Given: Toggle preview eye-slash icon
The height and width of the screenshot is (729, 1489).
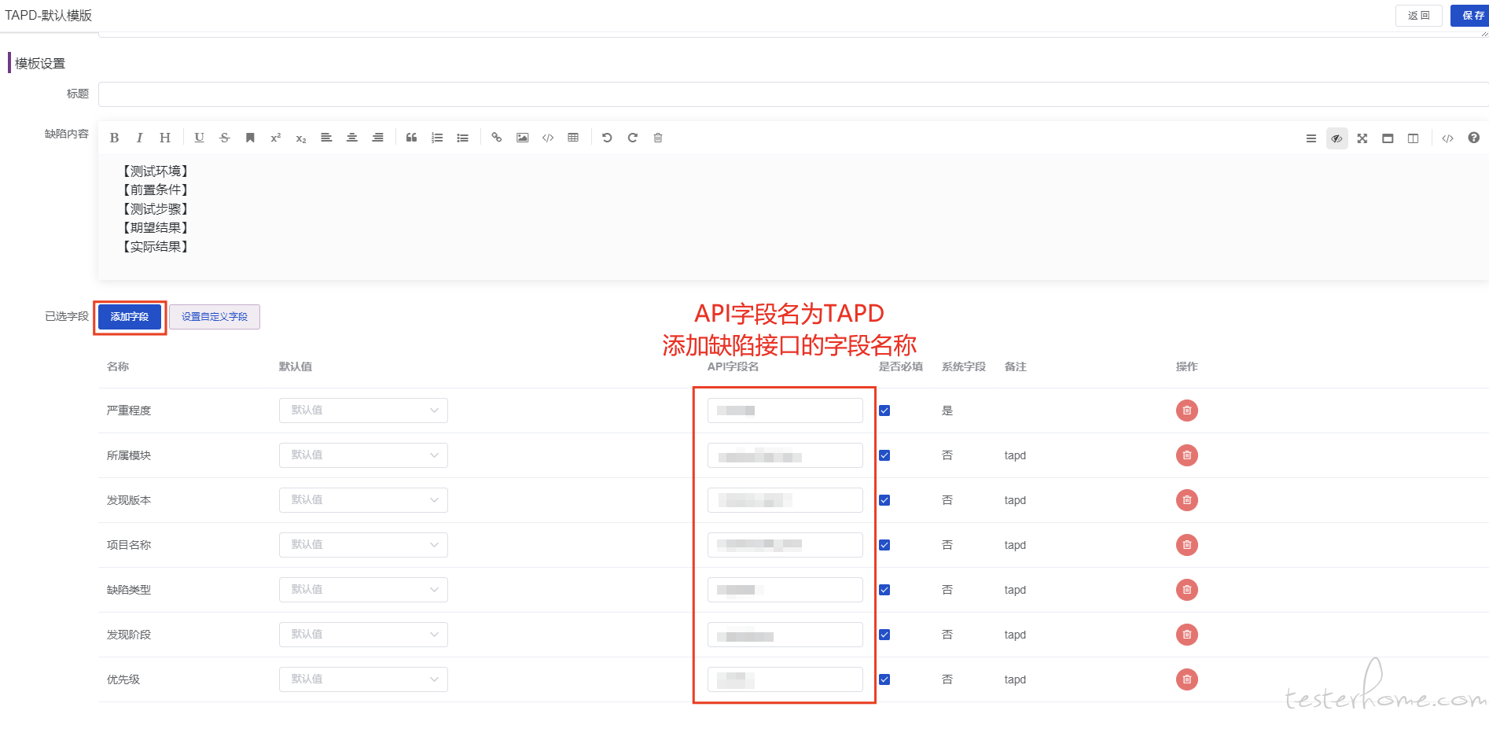Looking at the screenshot, I should click(1336, 138).
